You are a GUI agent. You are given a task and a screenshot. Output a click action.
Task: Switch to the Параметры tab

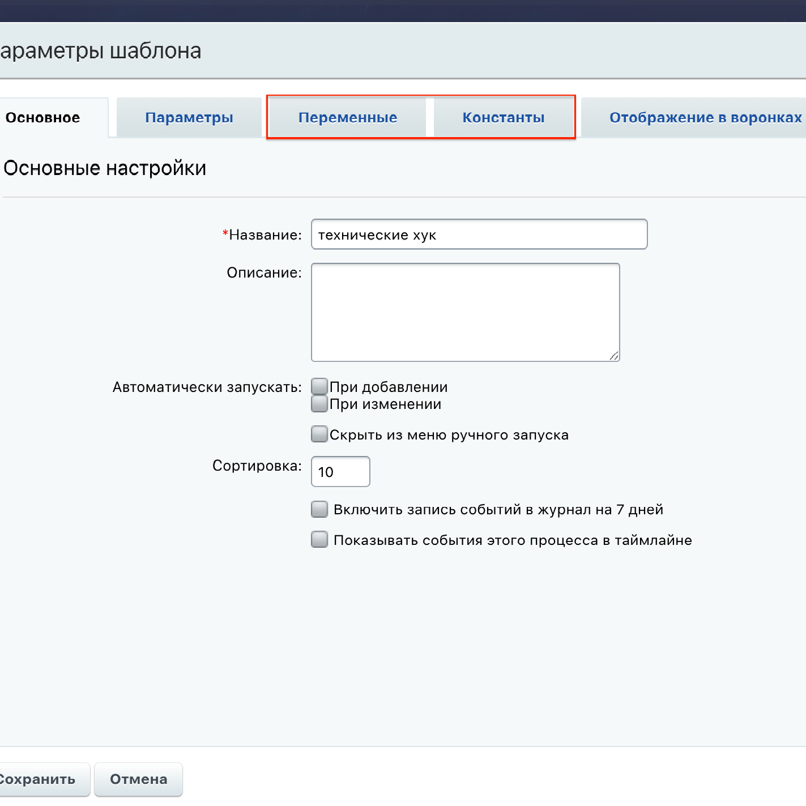pos(189,117)
